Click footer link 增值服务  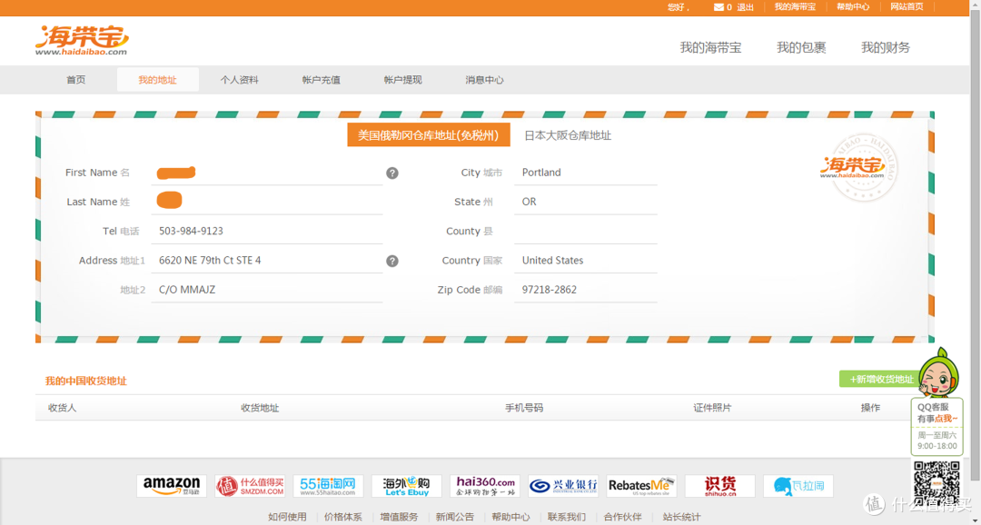click(x=399, y=517)
